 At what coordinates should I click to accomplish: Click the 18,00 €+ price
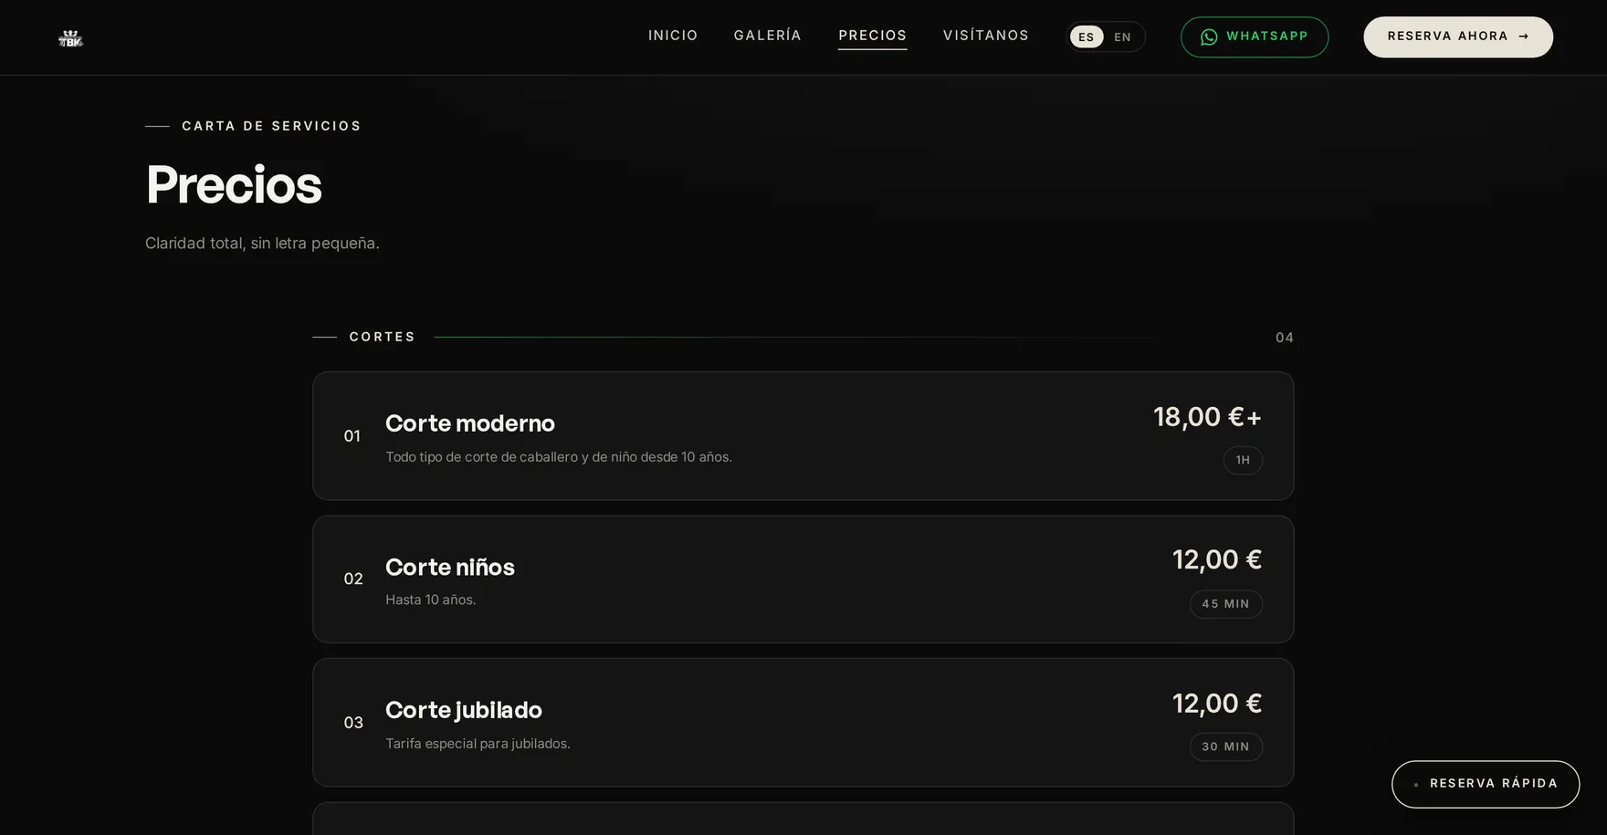tap(1208, 417)
